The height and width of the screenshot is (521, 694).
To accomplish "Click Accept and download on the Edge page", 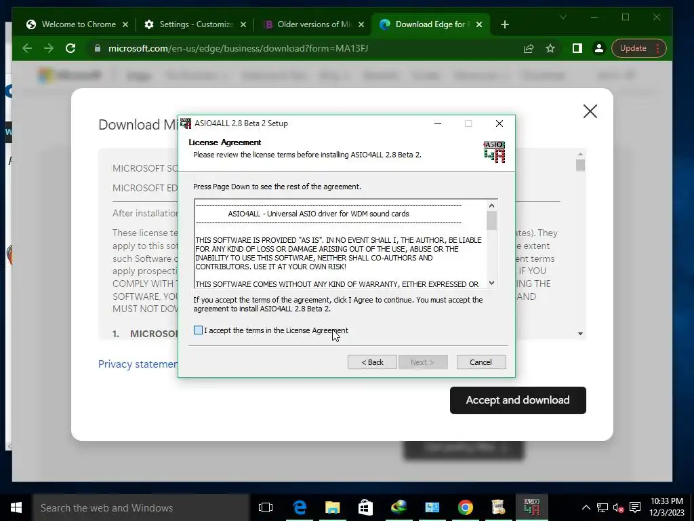I will [518, 400].
